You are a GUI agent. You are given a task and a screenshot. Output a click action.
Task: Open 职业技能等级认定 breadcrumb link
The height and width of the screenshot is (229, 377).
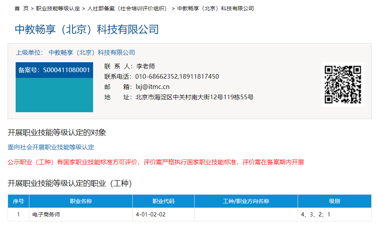click(58, 8)
